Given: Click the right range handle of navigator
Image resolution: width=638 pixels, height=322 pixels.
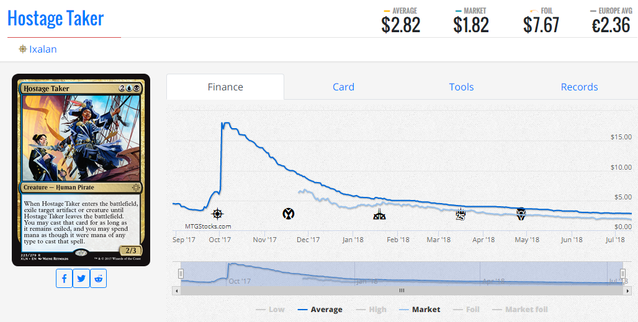Looking at the screenshot, I should pos(622,274).
